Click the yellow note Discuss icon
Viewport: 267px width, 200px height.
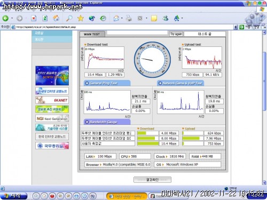point(154,18)
